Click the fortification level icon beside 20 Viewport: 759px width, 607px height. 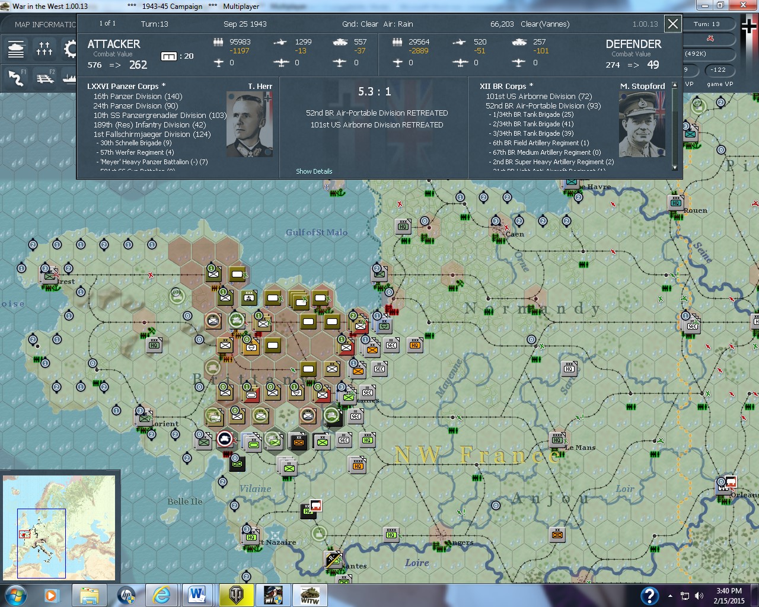(x=169, y=56)
